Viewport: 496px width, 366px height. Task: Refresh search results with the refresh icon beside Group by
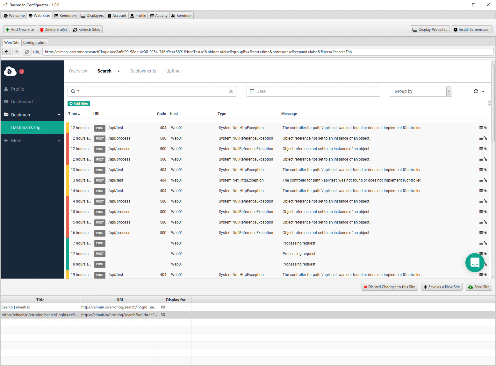click(476, 91)
